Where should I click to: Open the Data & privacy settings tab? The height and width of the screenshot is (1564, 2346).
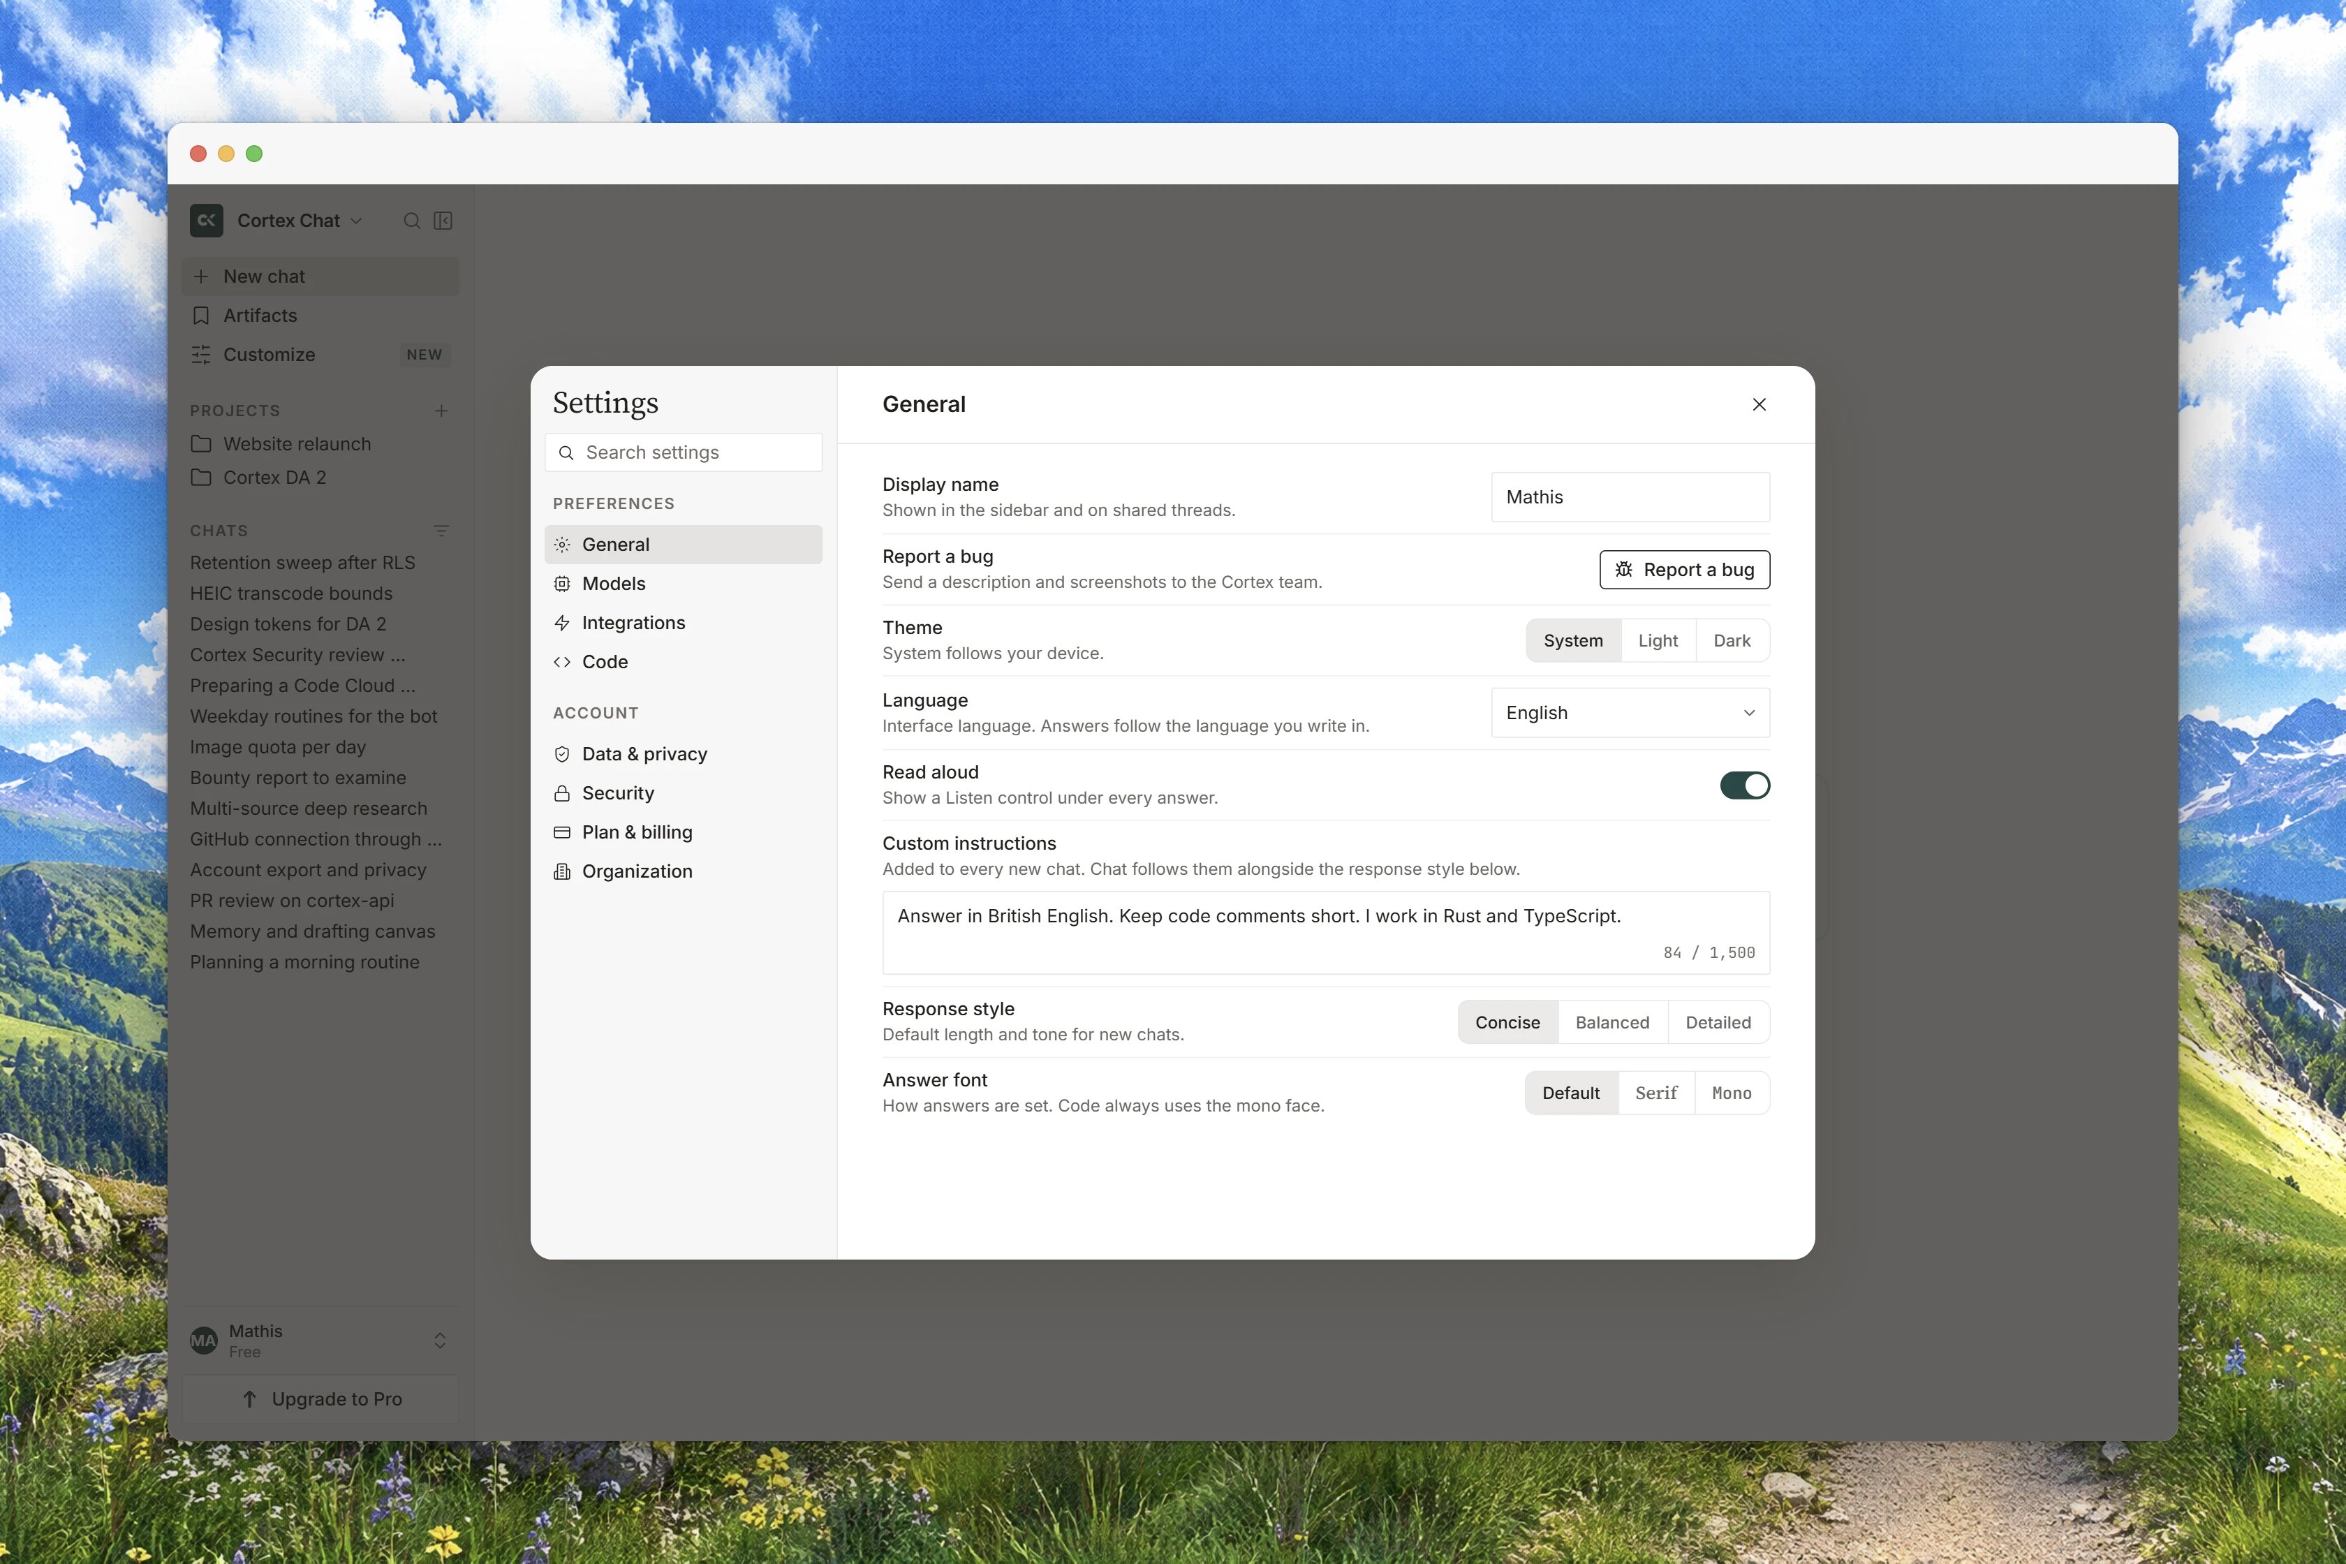click(x=684, y=754)
